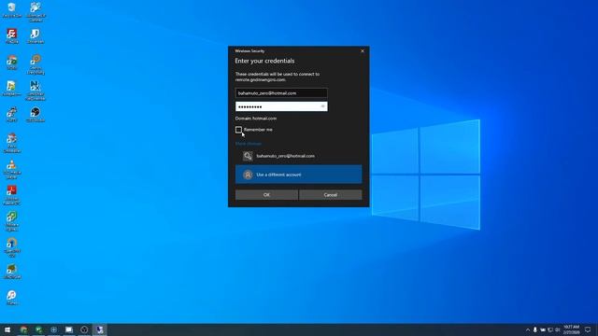Collapse the More choices link
Viewport: 598px width, 336px height.
click(249, 144)
